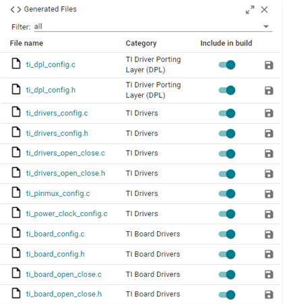This screenshot has height=304, width=283.
Task: Open ti_drivers_config.c file link
Action: [57, 113]
